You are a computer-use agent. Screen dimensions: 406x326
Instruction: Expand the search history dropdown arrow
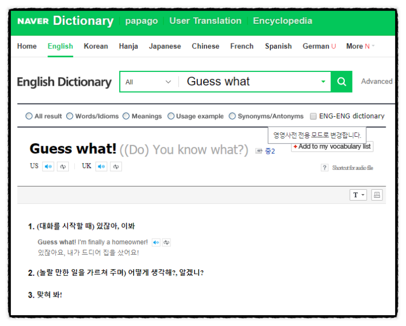(x=323, y=82)
